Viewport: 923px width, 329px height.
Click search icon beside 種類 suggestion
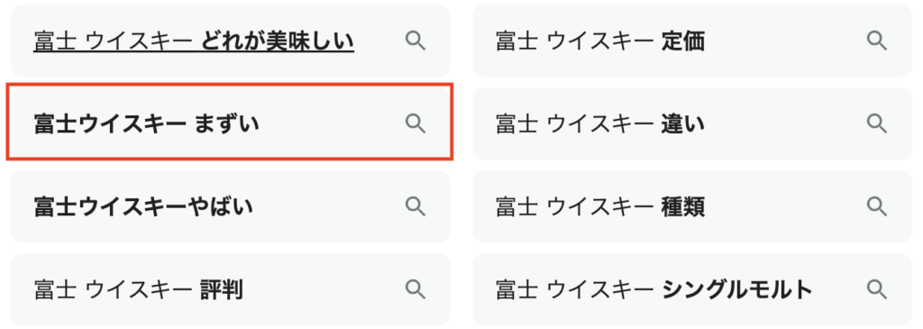[876, 206]
